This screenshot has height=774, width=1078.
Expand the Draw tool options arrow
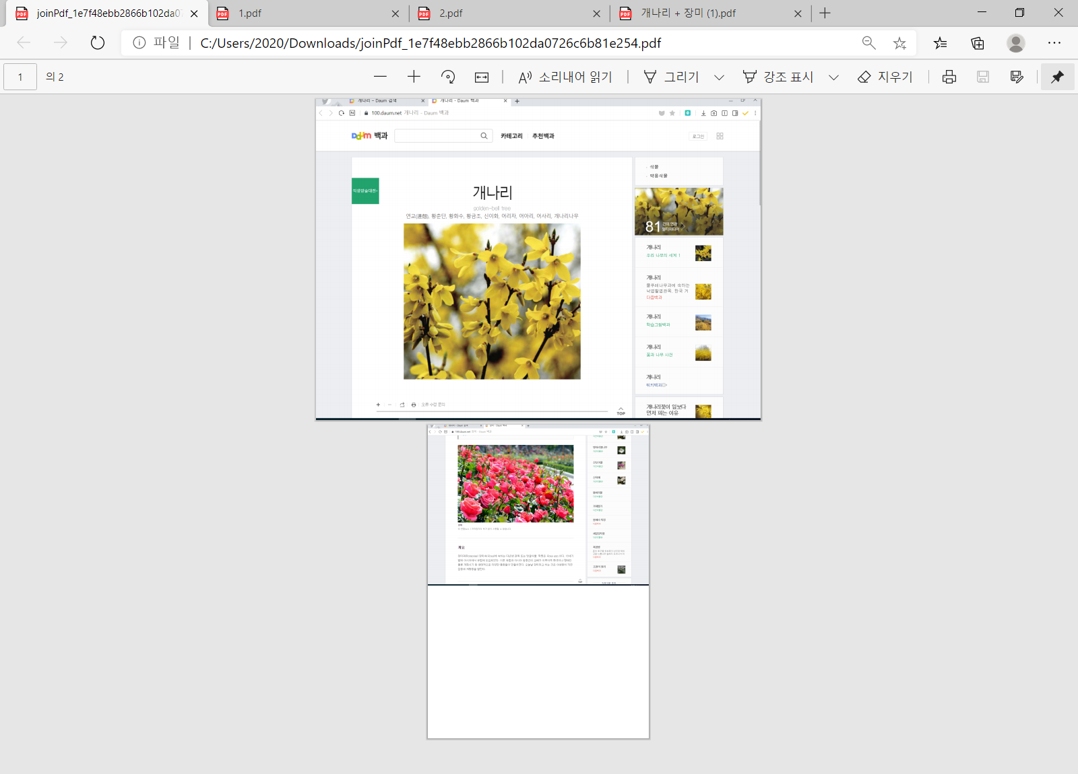[x=719, y=77]
